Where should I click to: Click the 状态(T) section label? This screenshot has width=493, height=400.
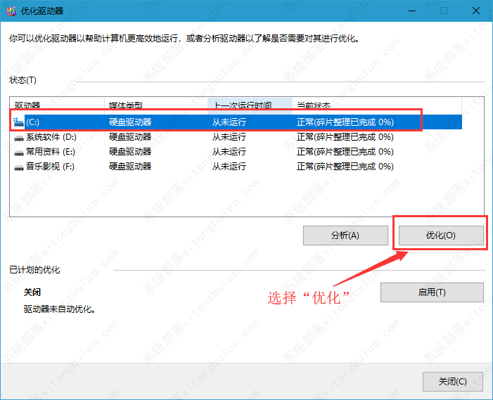pyautogui.click(x=23, y=80)
